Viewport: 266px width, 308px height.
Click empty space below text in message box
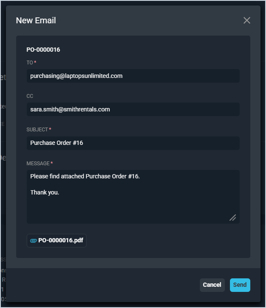pyautogui.click(x=127, y=210)
